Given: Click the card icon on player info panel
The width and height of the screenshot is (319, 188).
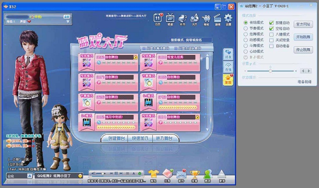Looking at the screenshot, I should 67,17.
